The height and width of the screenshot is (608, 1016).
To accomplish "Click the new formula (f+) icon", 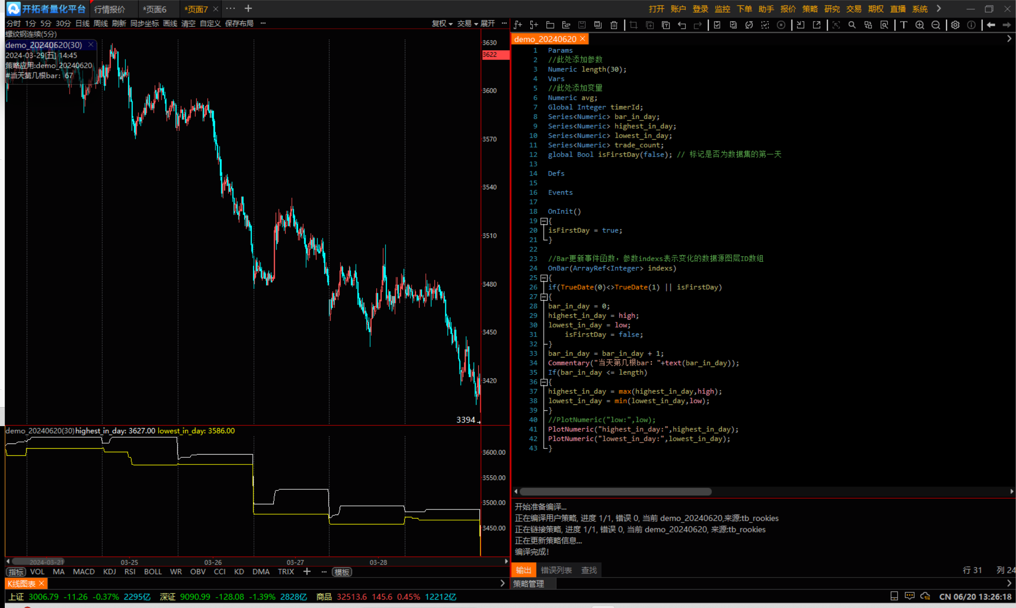I will [x=518, y=25].
